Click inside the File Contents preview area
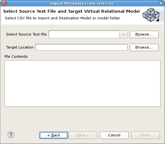Image resolution: width=165 pixels, height=144 pixels. click(x=82, y=83)
